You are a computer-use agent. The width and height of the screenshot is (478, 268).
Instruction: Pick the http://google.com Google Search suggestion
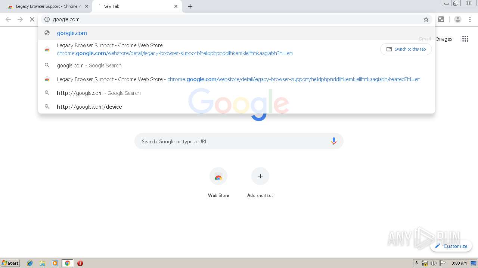[x=236, y=93]
